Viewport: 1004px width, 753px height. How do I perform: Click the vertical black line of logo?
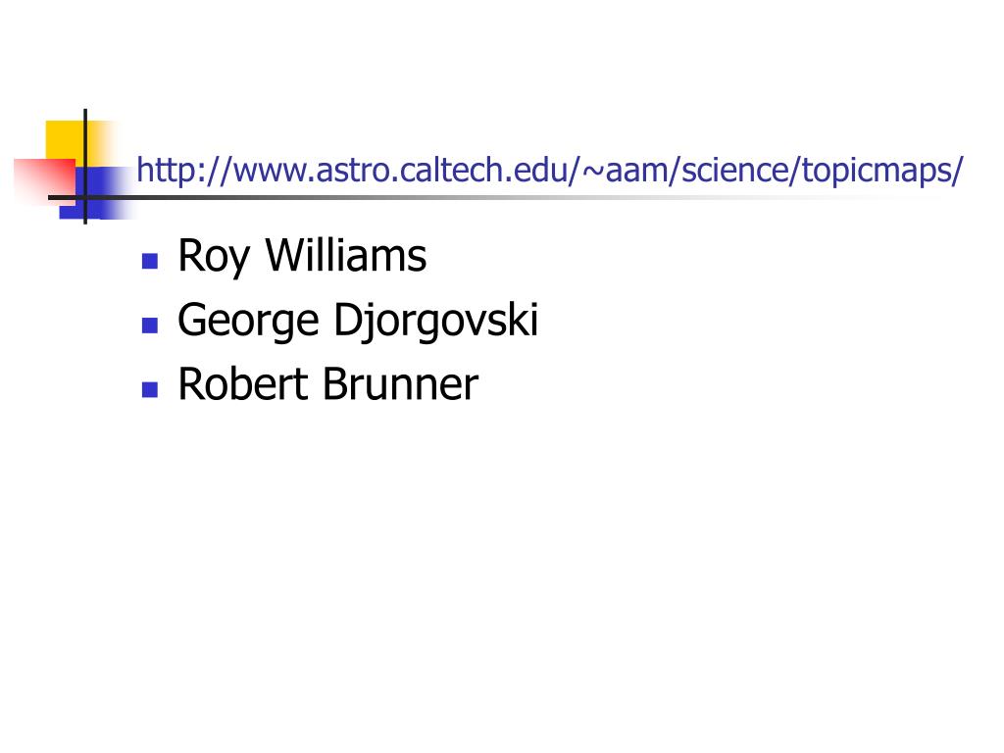(85, 167)
